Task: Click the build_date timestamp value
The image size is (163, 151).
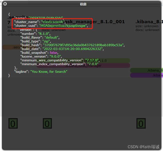Action: coord(72,49)
